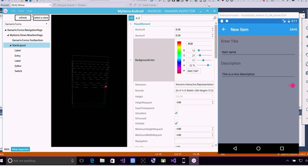
Task: Click the Navigation property field
Action: (x=194, y=141)
